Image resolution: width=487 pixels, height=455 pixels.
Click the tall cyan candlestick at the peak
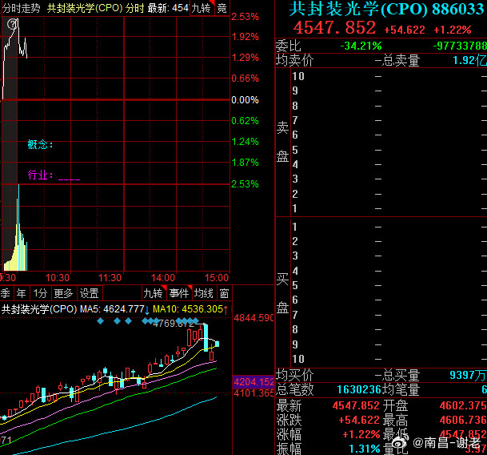206,338
